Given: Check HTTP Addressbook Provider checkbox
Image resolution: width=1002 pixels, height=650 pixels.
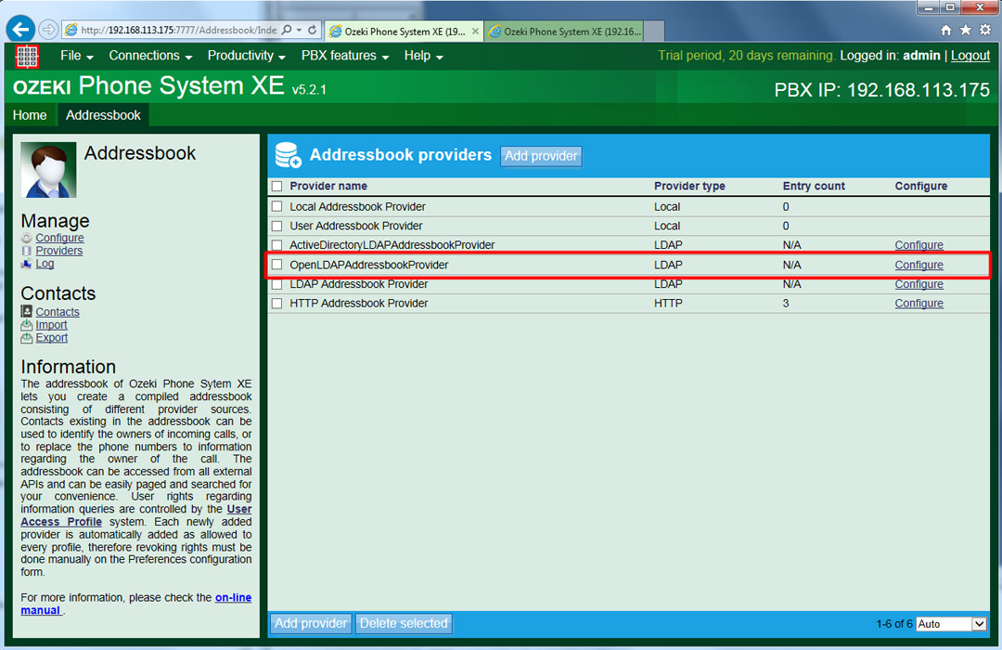Looking at the screenshot, I should 276,304.
